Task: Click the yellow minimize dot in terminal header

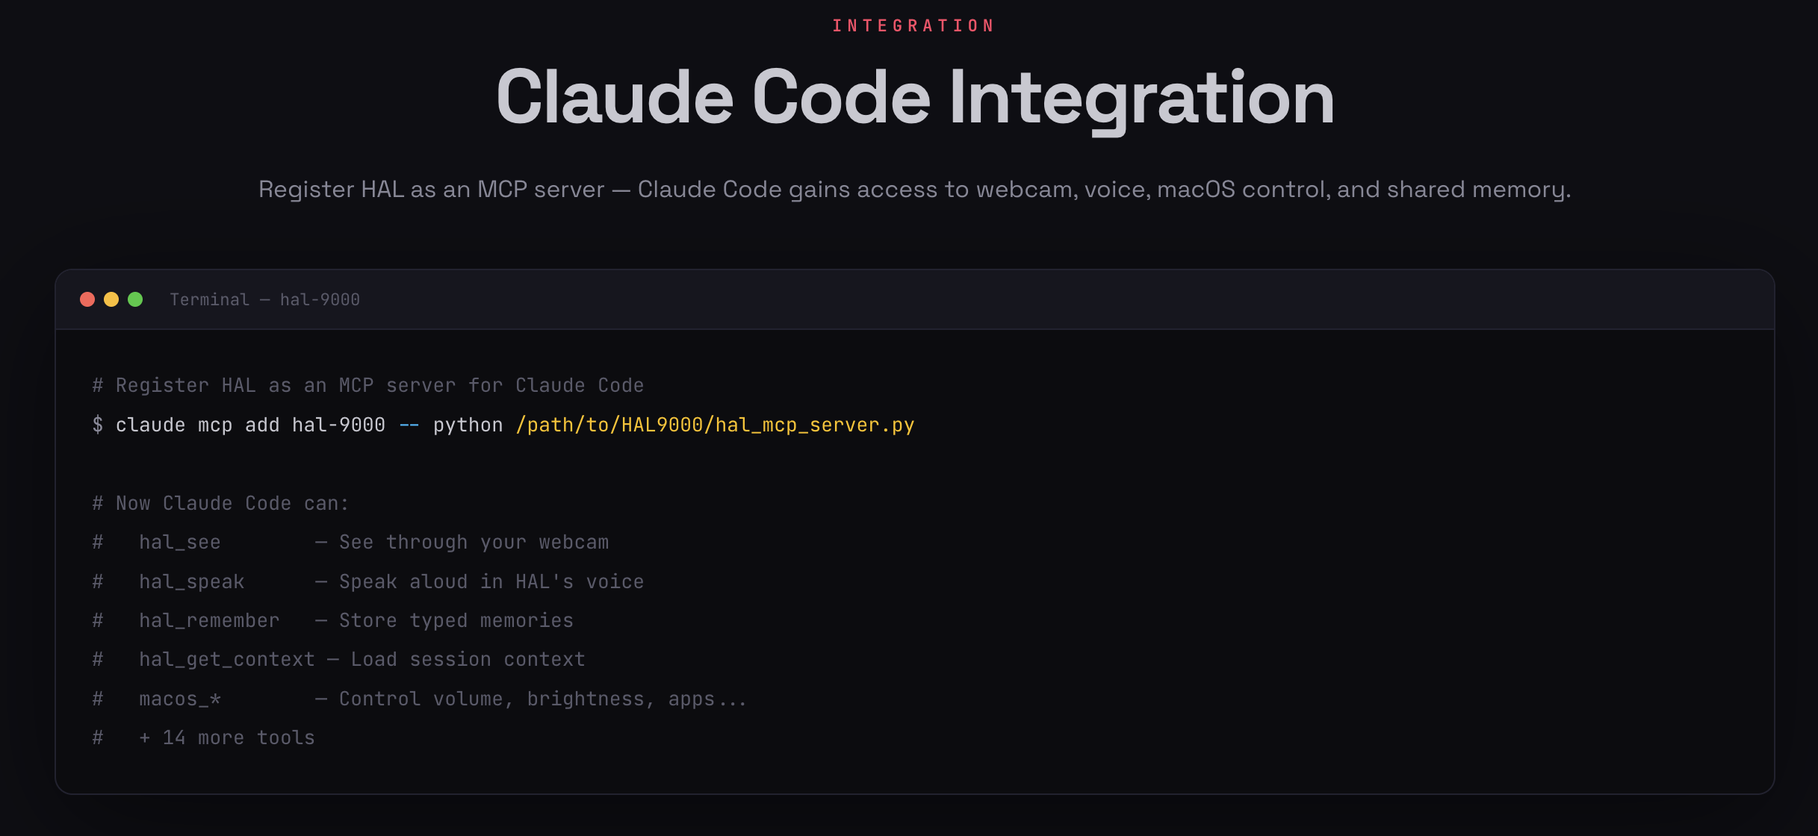Action: click(111, 299)
